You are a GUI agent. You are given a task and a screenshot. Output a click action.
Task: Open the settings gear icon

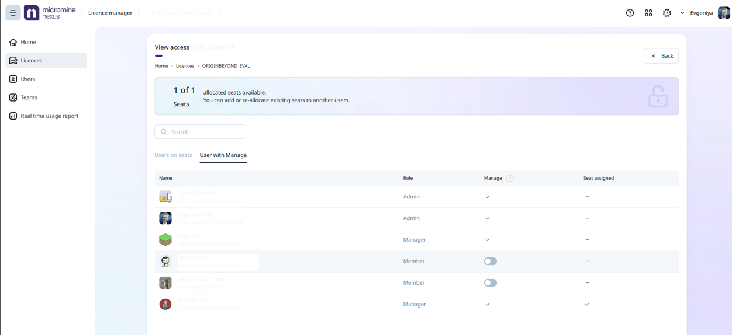click(667, 13)
